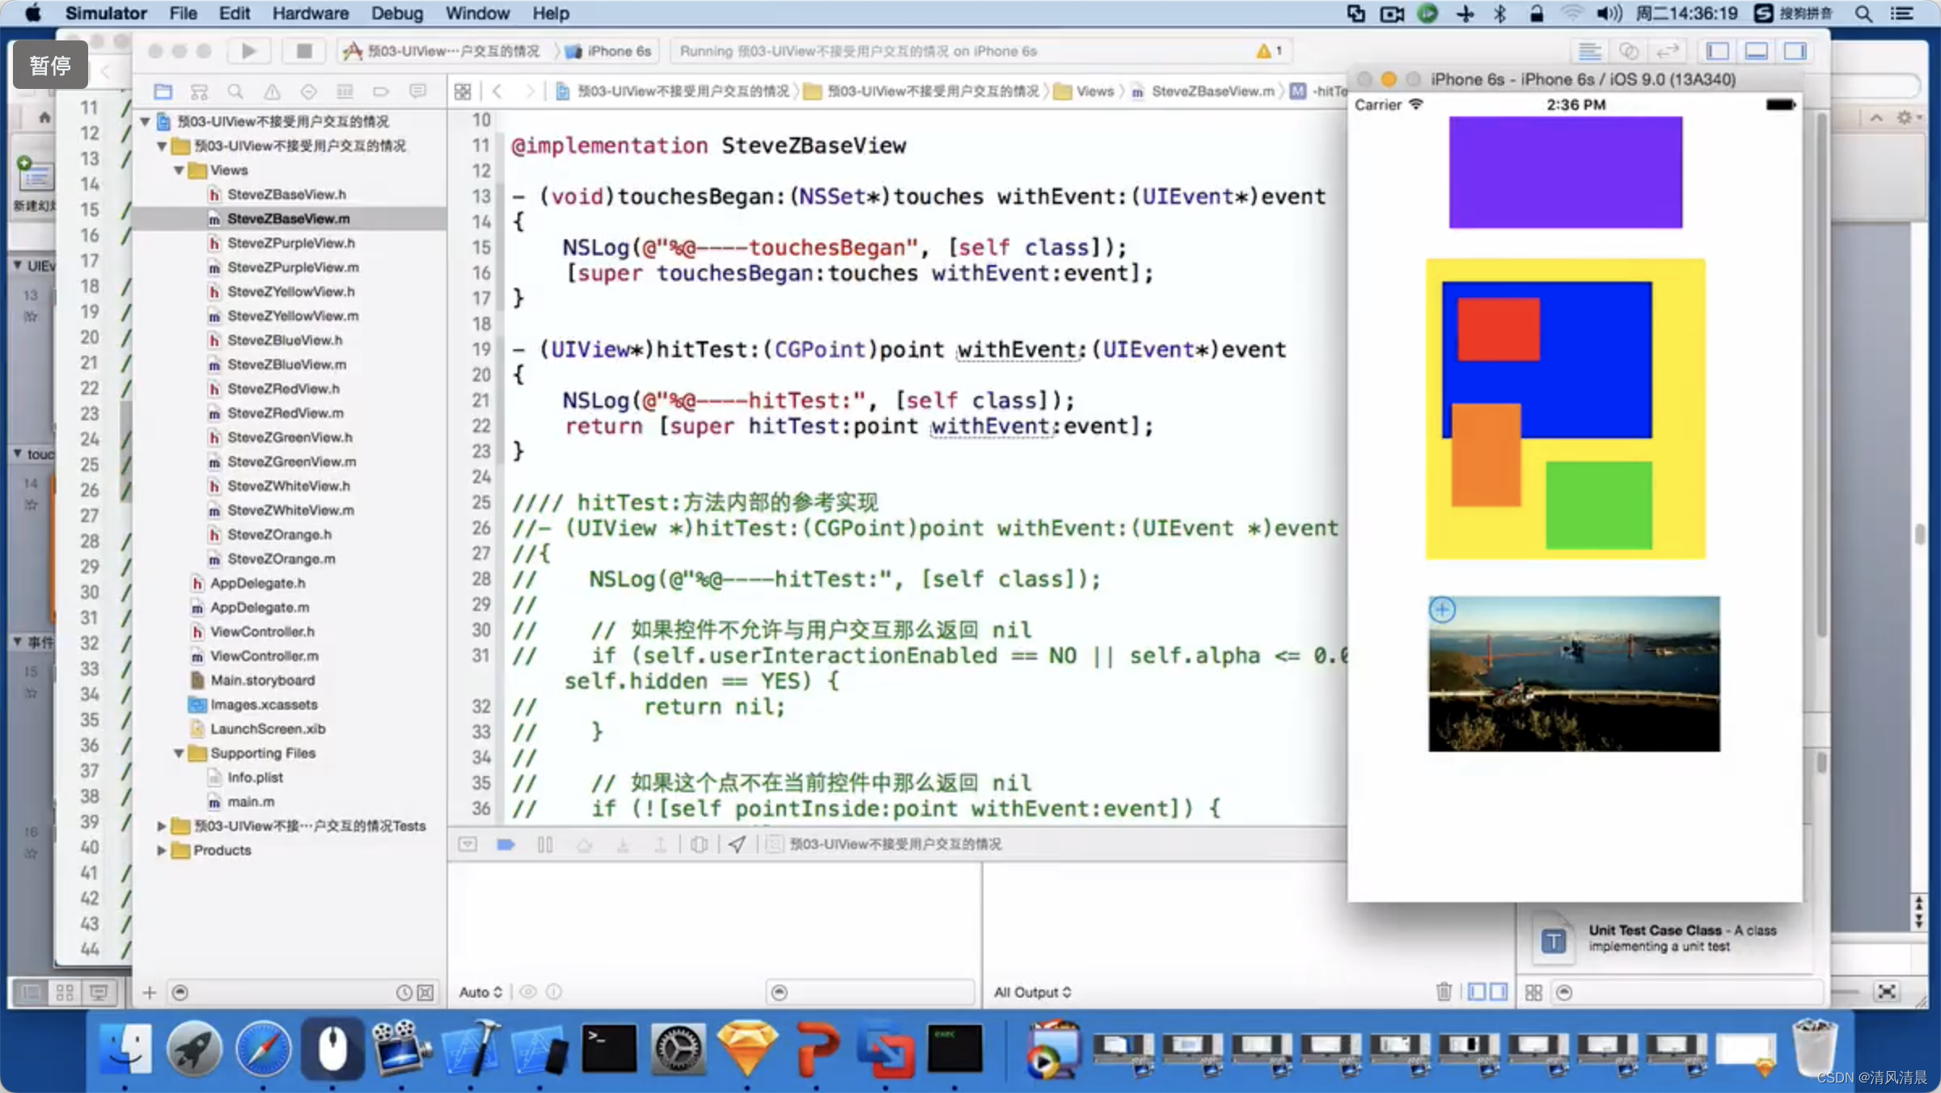Click the step out debug icon

click(x=661, y=844)
